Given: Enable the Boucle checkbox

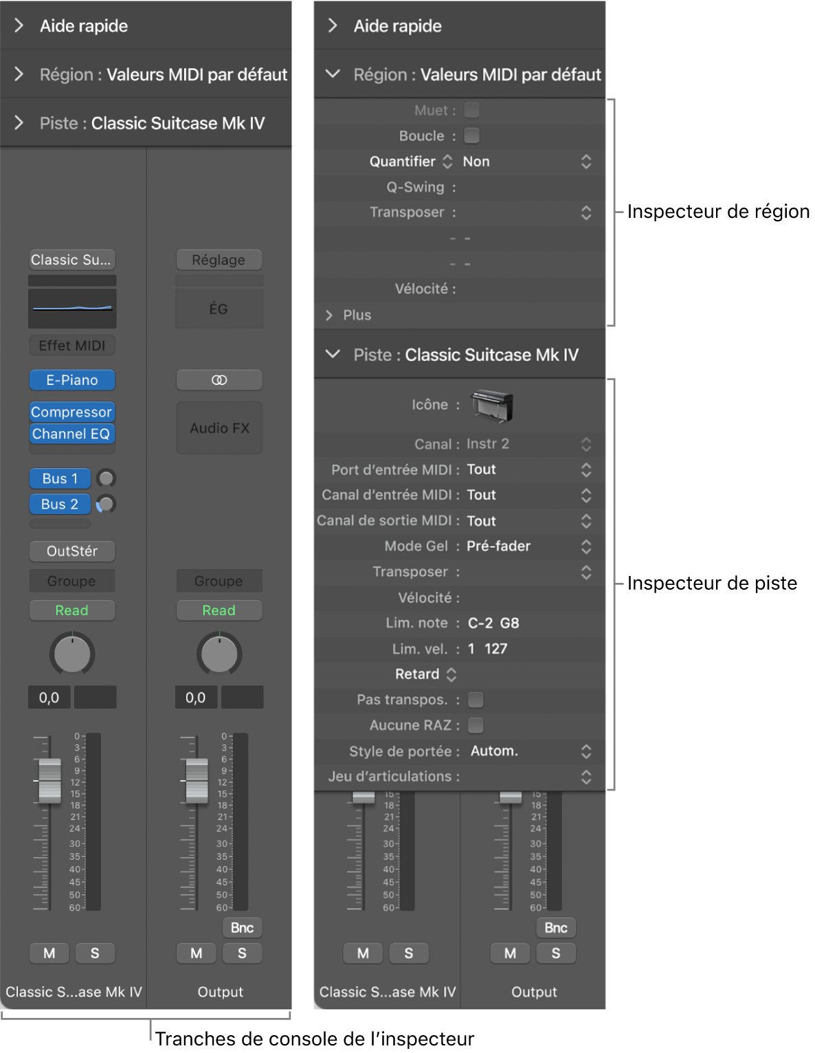Looking at the screenshot, I should tap(472, 136).
